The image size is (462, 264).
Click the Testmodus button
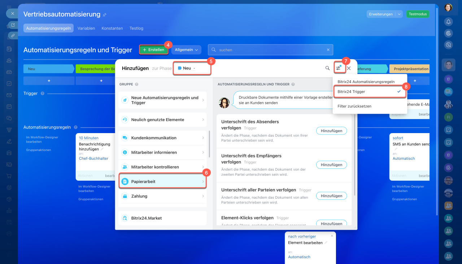[418, 14]
